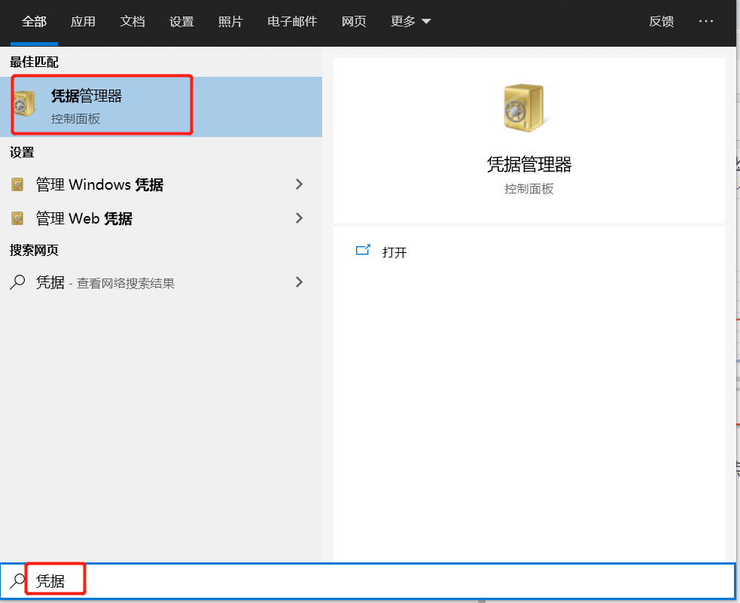
Task: Expand 管理 Web 凭据 chevron
Action: click(299, 218)
